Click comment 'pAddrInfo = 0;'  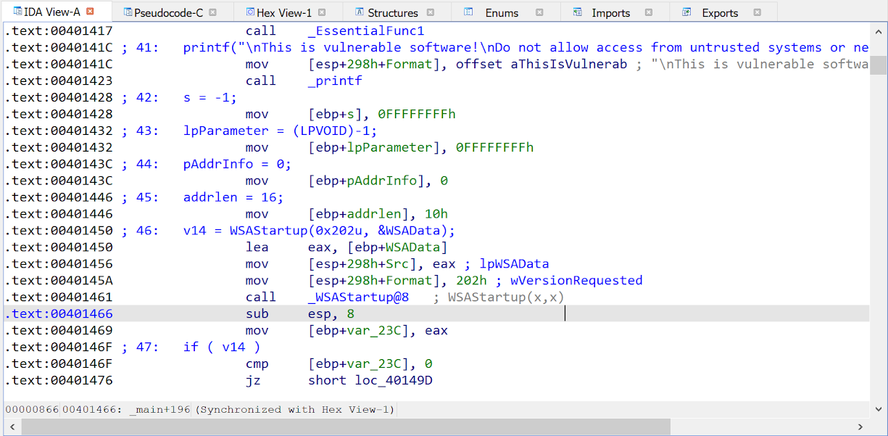[238, 164]
